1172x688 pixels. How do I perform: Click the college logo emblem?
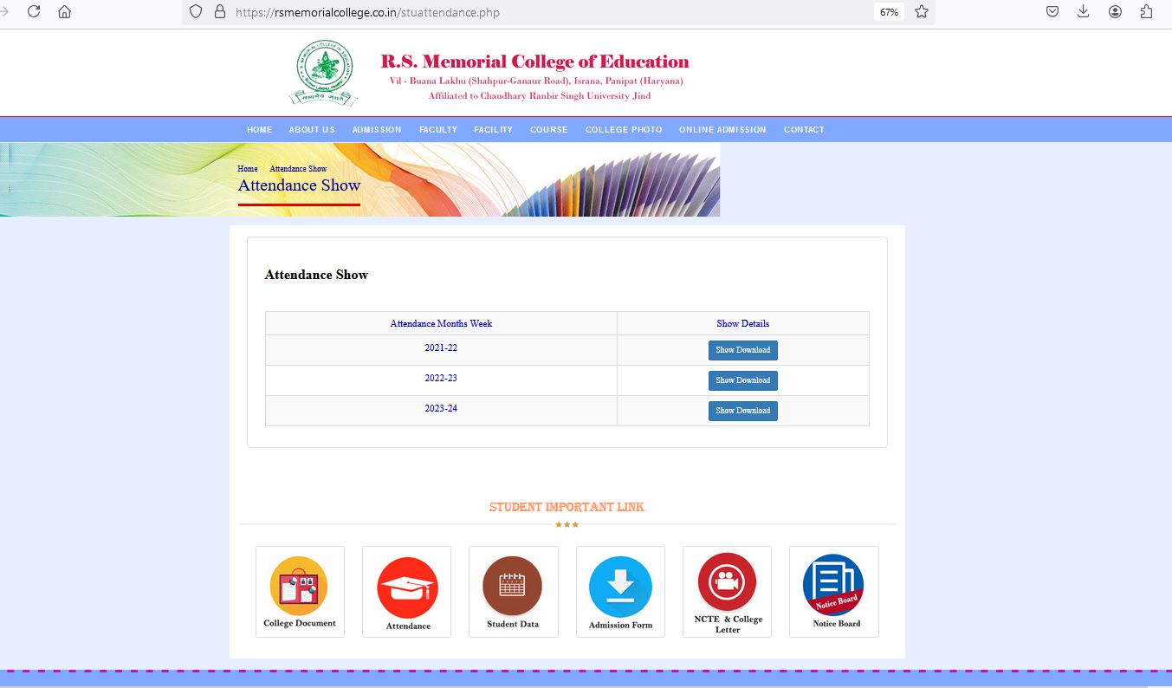[x=323, y=73]
